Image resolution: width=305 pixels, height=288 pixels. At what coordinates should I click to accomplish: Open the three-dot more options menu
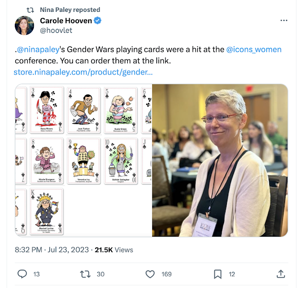coord(284,20)
